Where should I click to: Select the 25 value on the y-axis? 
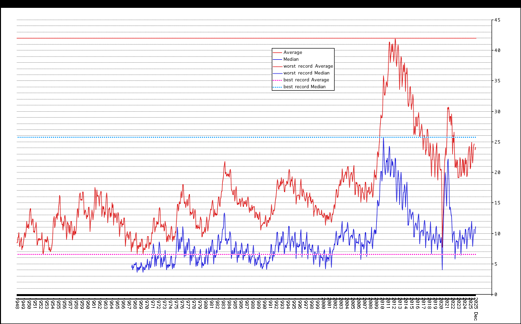click(497, 142)
